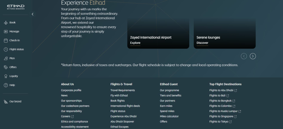Open Our codeshare partners link
The image size is (283, 129).
[x=75, y=106]
